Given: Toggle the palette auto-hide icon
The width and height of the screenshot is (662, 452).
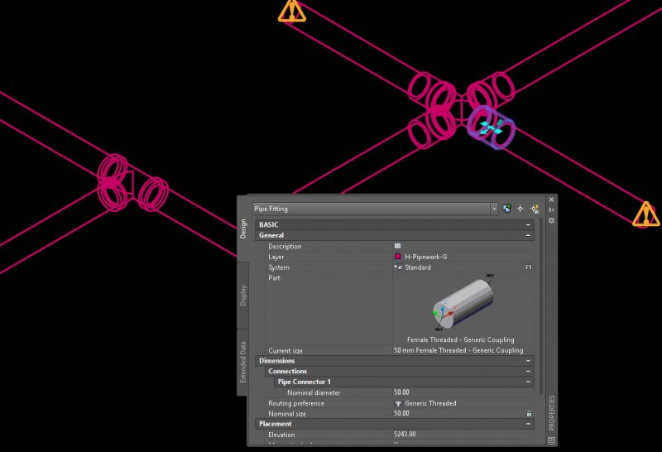Looking at the screenshot, I should pos(551,210).
